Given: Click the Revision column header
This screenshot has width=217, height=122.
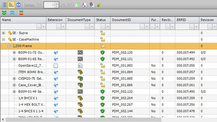Looking at the screenshot, I should [208, 20].
